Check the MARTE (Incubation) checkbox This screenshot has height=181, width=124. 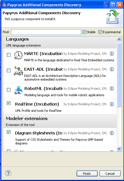coord(9,55)
